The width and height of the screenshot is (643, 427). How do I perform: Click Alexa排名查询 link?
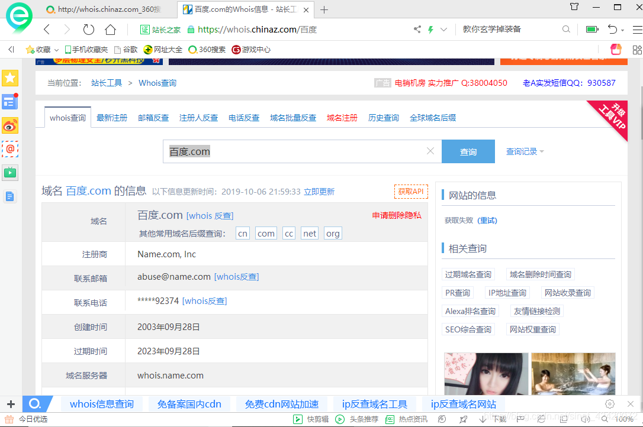tap(470, 311)
